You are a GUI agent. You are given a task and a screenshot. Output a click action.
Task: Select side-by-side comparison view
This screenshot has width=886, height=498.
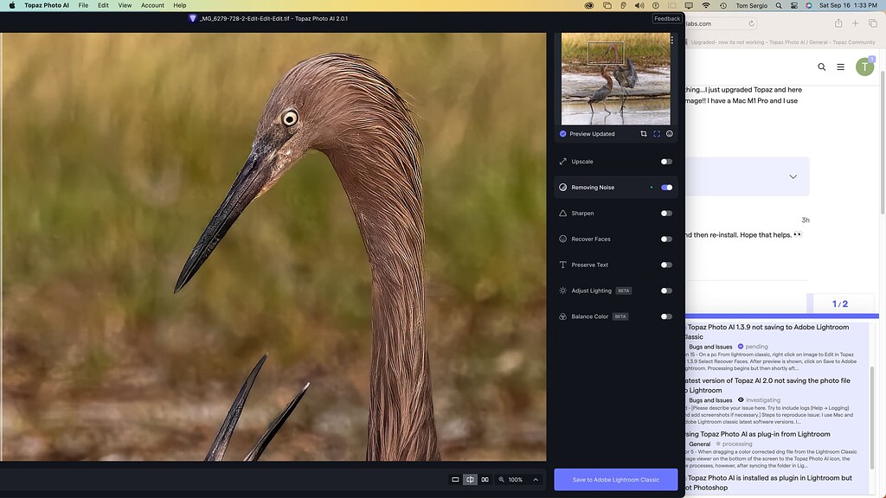coord(485,479)
